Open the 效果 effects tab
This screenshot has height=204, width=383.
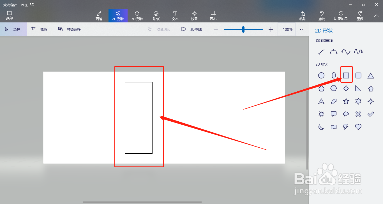click(194, 16)
